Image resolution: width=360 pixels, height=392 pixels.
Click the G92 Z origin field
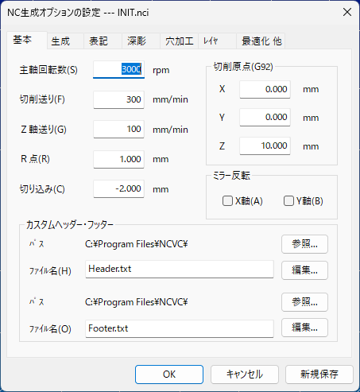point(265,146)
